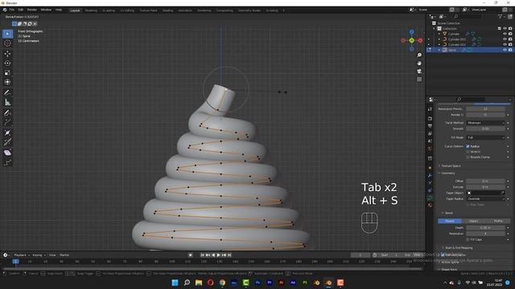
Task: Set bevel mode to Profile
Action: 498,222
